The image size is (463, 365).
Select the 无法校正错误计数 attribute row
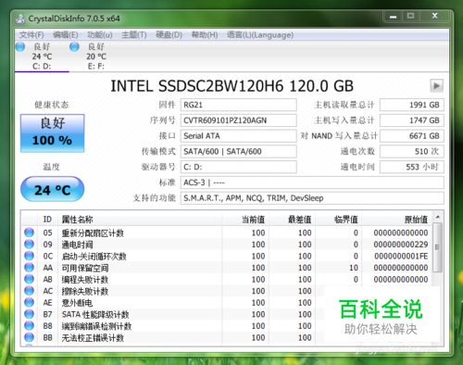tap(227, 338)
